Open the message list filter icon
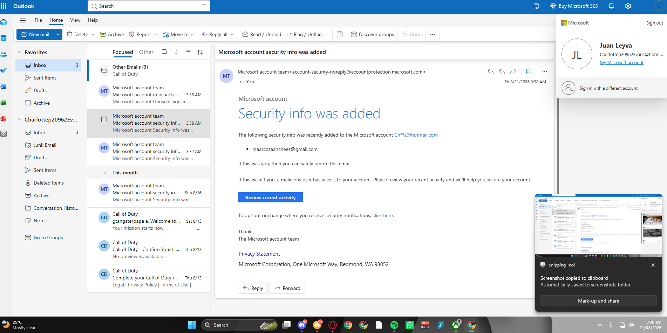The width and height of the screenshot is (667, 333). click(x=188, y=52)
